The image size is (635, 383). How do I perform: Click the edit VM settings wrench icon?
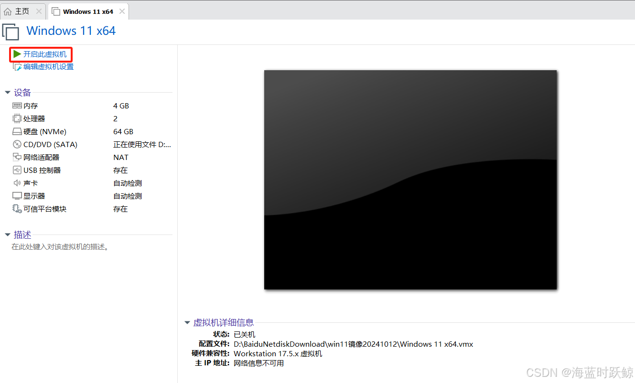coord(17,67)
